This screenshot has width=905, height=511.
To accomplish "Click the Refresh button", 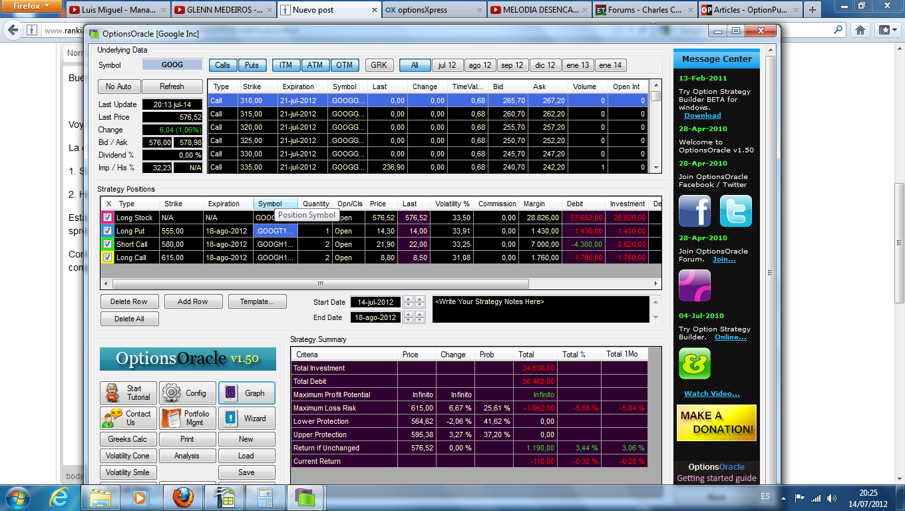I will (172, 86).
